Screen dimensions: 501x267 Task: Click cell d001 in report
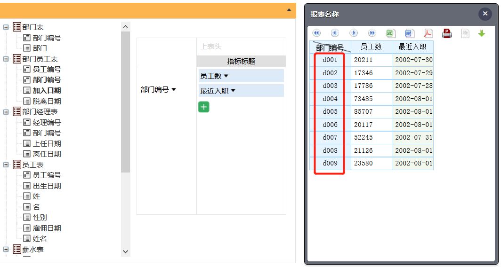click(x=330, y=60)
